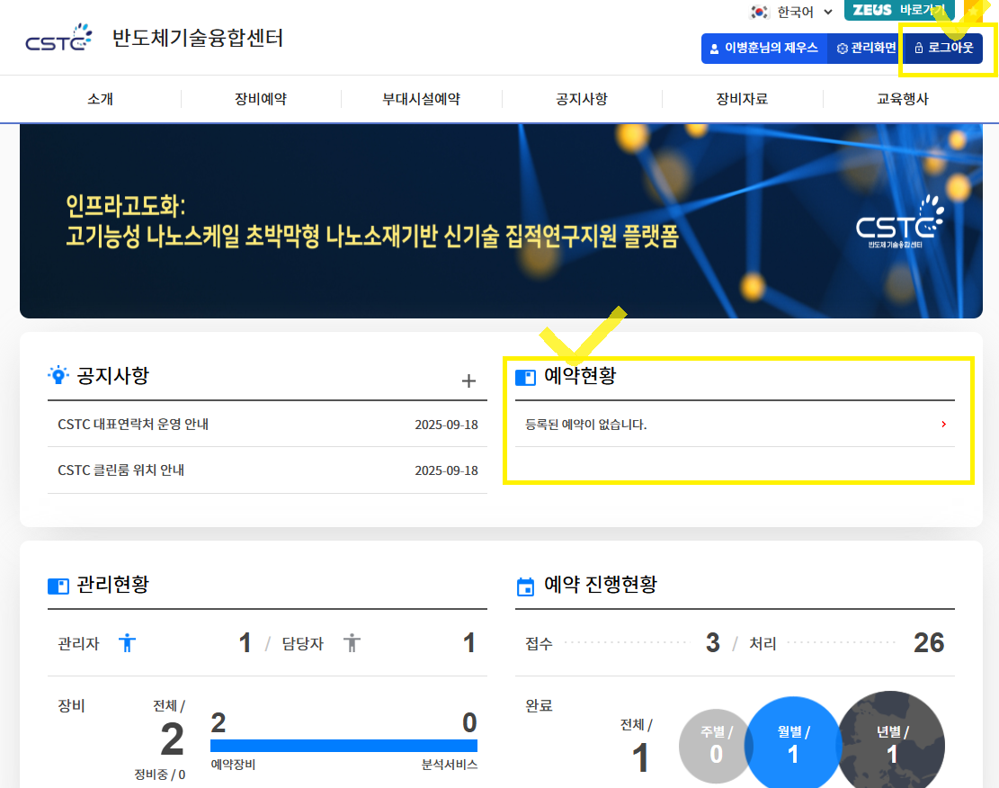The image size is (999, 788).
Task: Click the plus icon to view more notices
Action: click(x=468, y=381)
